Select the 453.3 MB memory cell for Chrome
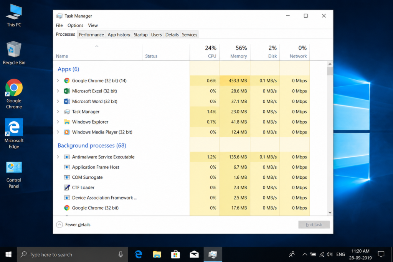Viewport: 393px width, 262px height. coord(235,81)
